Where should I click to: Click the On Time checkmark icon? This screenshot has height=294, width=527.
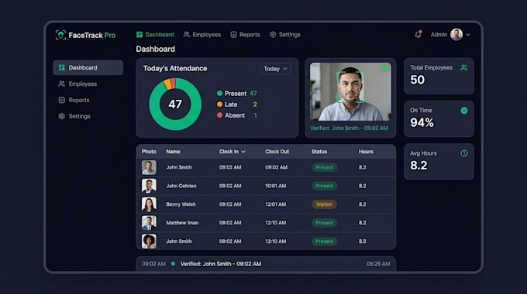coord(463,111)
